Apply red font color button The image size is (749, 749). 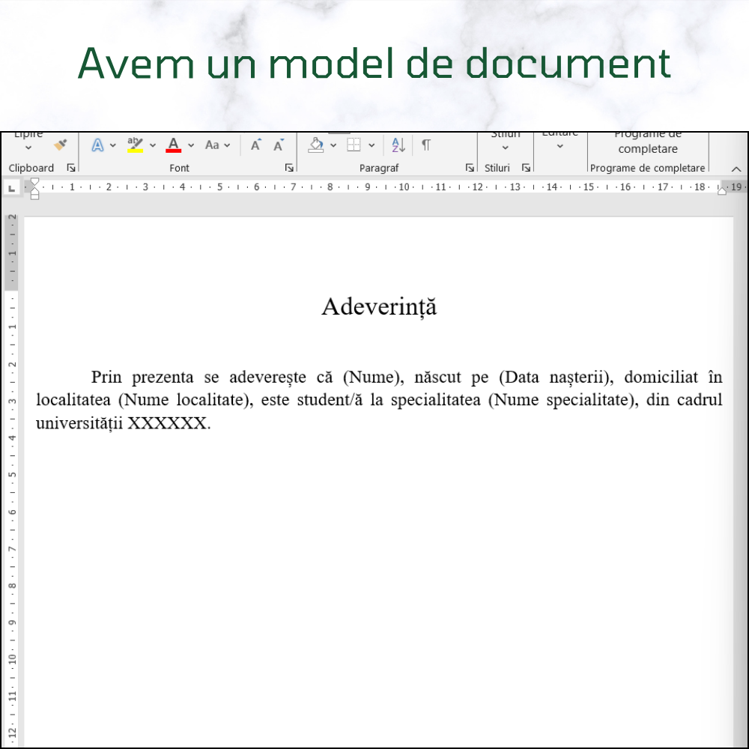click(x=174, y=145)
